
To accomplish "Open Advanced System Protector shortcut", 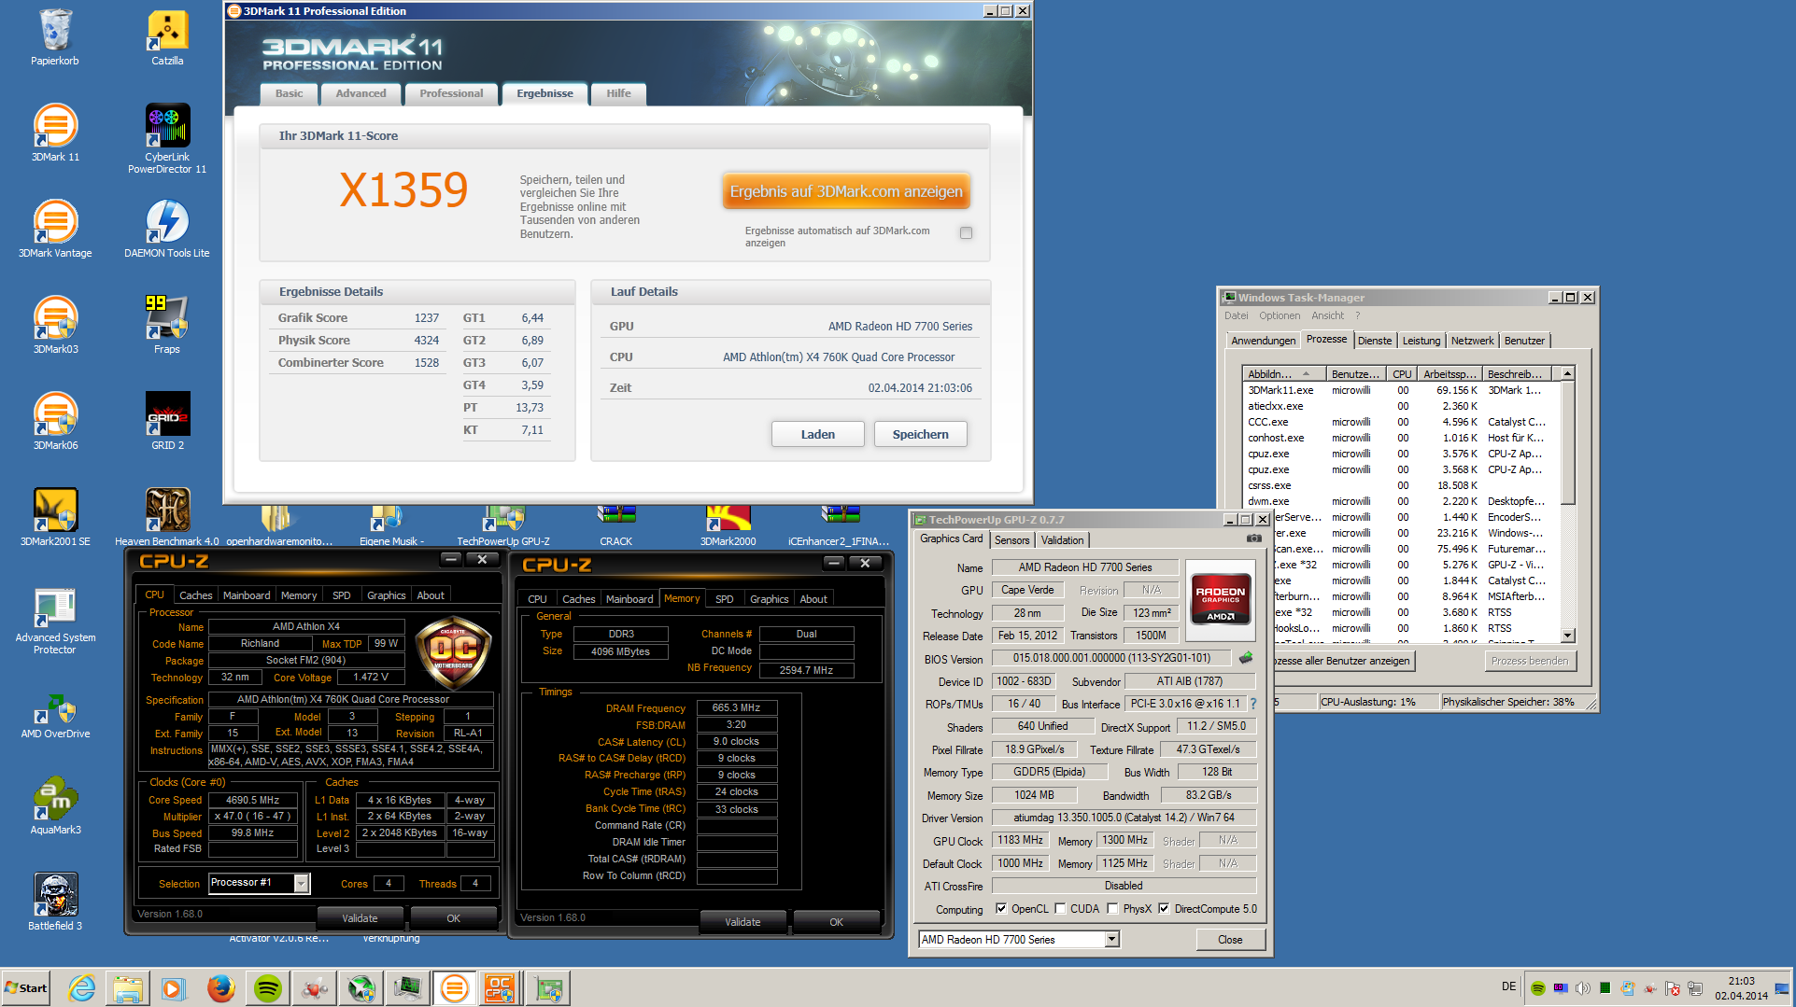I will coord(55,621).
